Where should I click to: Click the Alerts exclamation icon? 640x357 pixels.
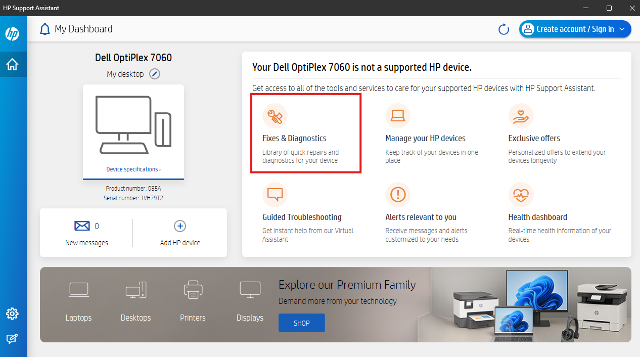coord(398,195)
